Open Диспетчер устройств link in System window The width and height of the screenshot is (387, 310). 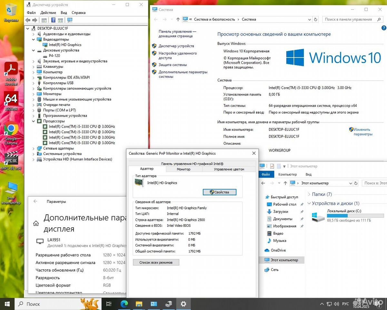pyautogui.click(x=176, y=46)
